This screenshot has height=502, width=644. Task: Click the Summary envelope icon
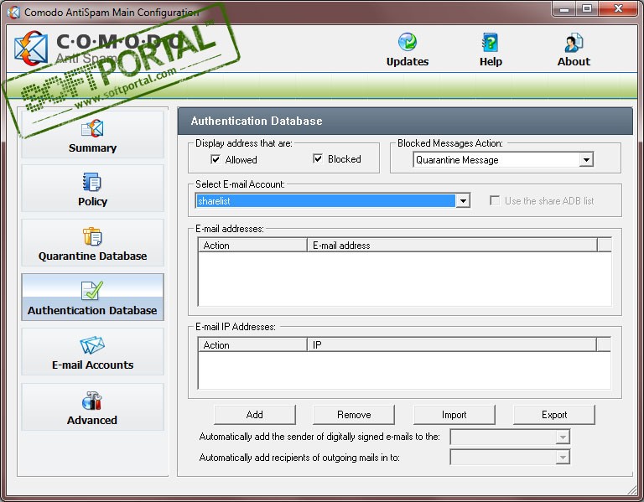coord(92,128)
